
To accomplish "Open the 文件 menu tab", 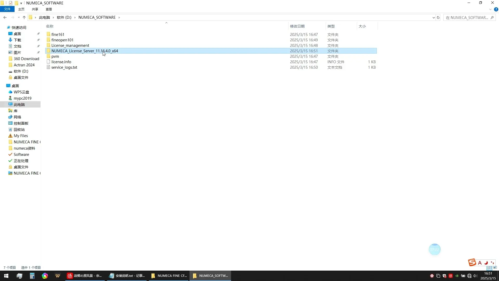I will [x=7, y=9].
